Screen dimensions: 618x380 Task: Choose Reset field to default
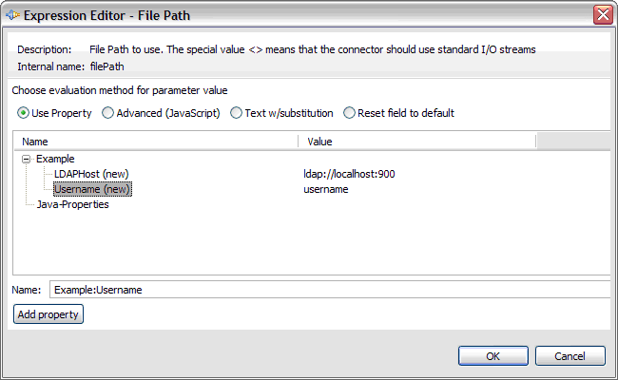coord(349,113)
